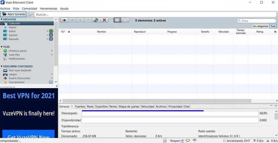This screenshot has height=143, width=278.
Task: Switch to the Mapa de partes tab
Action: point(129,106)
